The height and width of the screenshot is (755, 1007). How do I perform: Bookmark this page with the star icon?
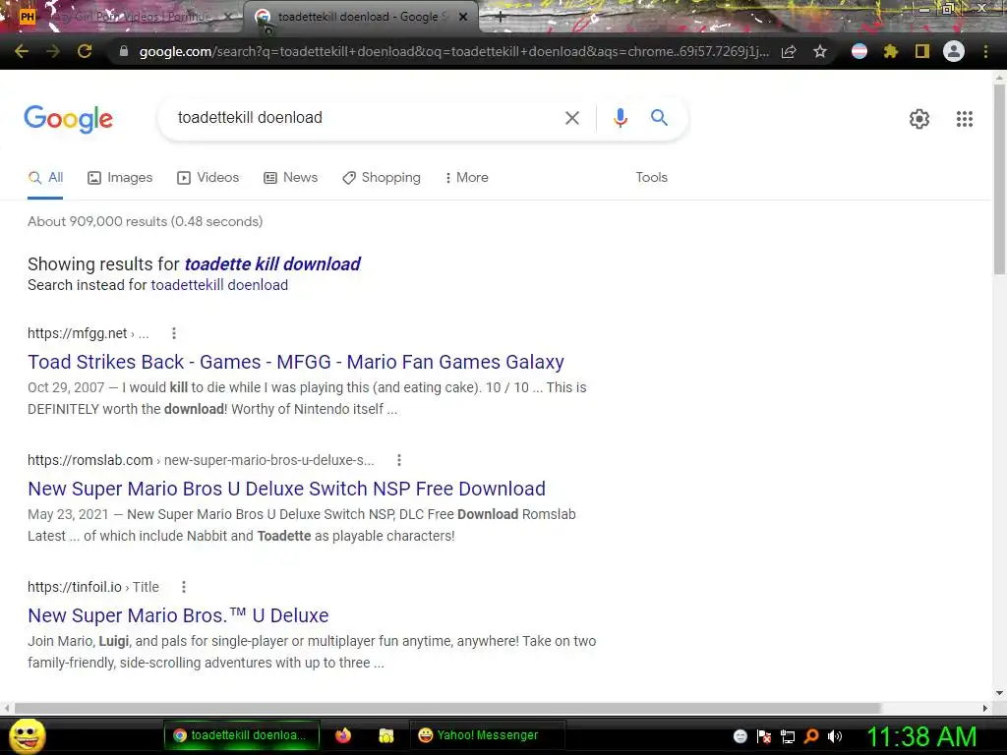tap(820, 51)
